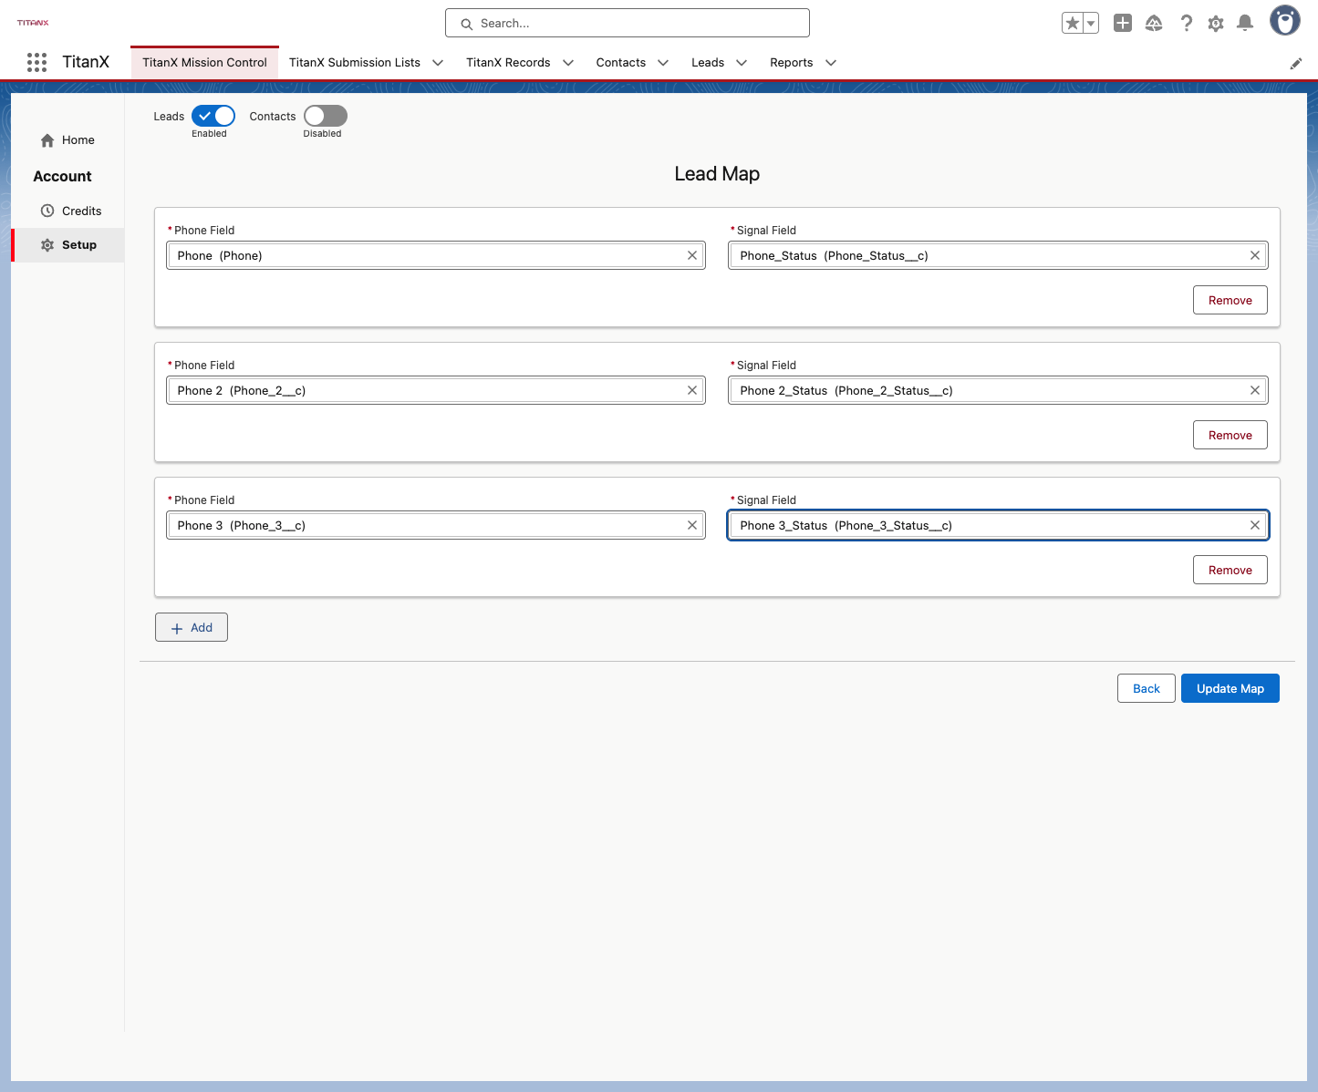Open the App Launcher grid icon
The image size is (1318, 1092).
[x=36, y=62]
